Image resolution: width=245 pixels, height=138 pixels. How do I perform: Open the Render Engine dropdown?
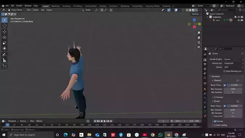(x=233, y=59)
